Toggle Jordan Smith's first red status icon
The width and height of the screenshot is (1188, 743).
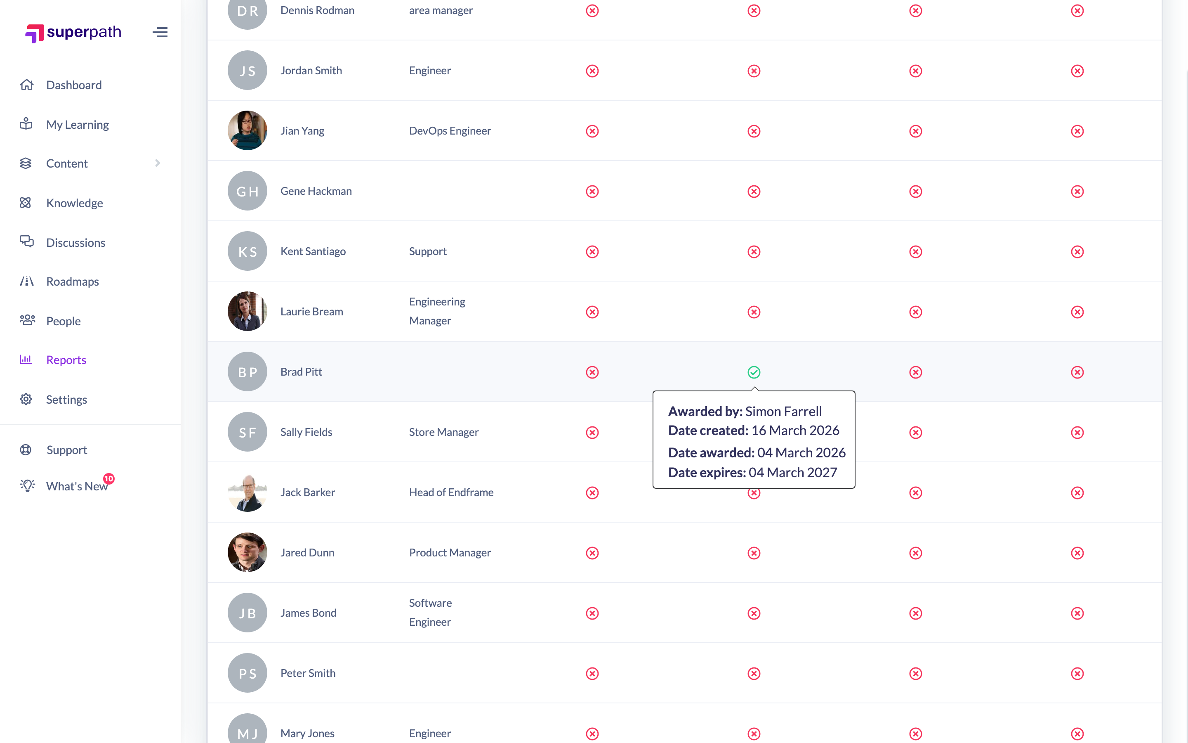click(592, 71)
